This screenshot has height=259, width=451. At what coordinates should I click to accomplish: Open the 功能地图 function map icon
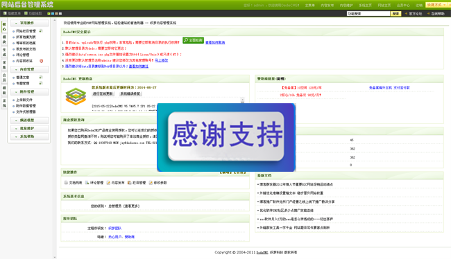click(x=26, y=13)
